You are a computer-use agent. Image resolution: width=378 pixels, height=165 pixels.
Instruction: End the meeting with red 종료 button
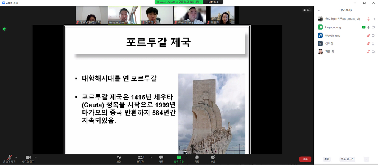pyautogui.click(x=305, y=159)
